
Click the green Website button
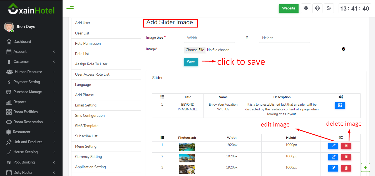(289, 8)
